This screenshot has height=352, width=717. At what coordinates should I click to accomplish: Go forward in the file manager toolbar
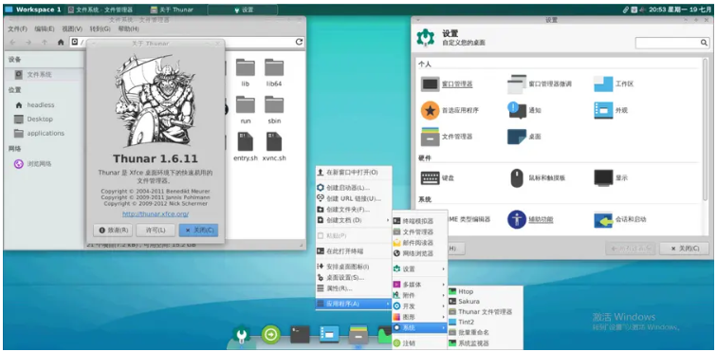click(x=28, y=42)
